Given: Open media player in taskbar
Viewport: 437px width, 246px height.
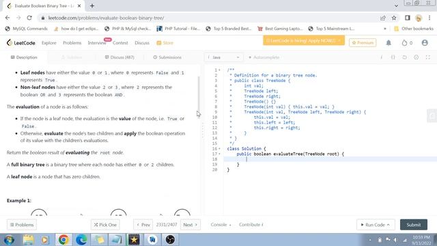Looking at the screenshot, I should 44,240.
